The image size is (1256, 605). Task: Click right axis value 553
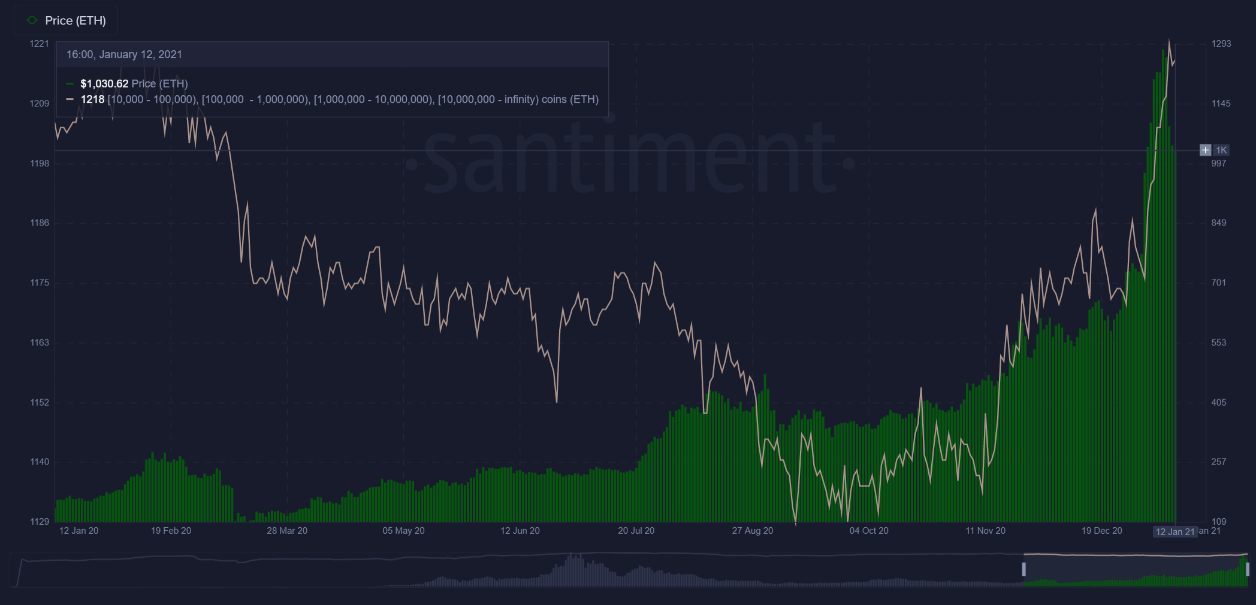point(1219,342)
